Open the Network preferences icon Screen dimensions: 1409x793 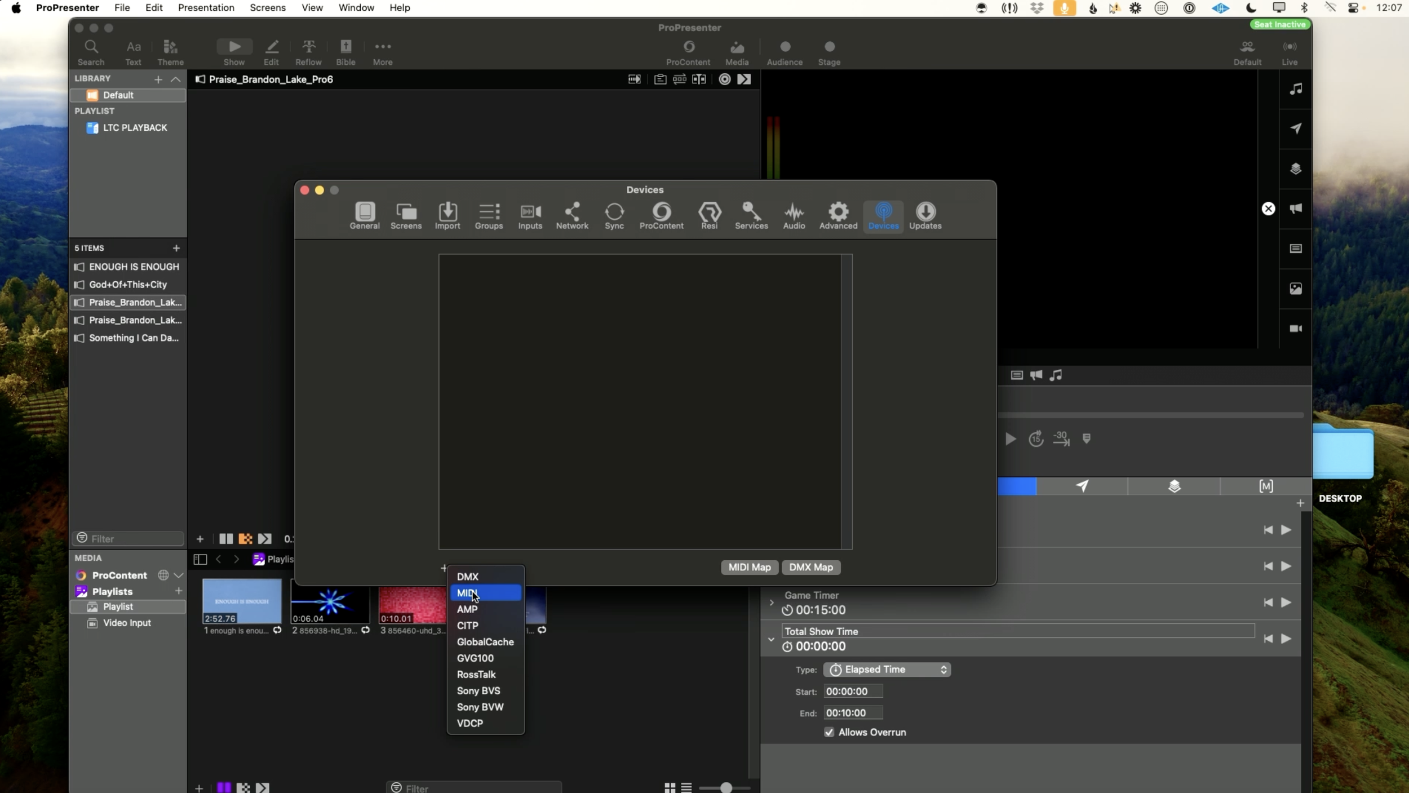pyautogui.click(x=571, y=212)
